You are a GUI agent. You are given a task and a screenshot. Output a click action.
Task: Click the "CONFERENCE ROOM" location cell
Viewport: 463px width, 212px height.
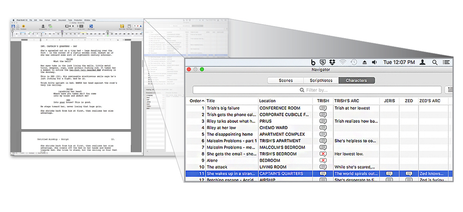click(x=280, y=108)
